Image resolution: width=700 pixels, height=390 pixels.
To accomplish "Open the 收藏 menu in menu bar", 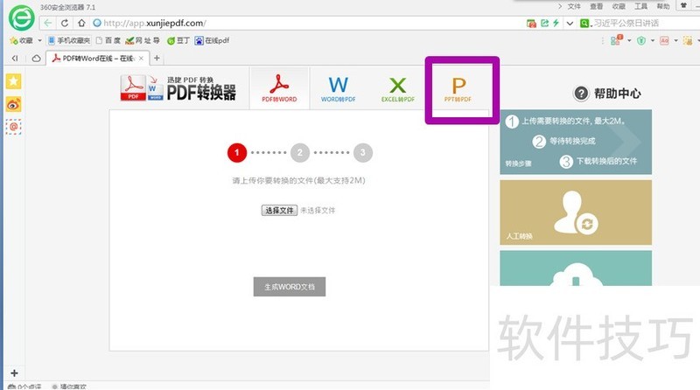I will pos(619,6).
